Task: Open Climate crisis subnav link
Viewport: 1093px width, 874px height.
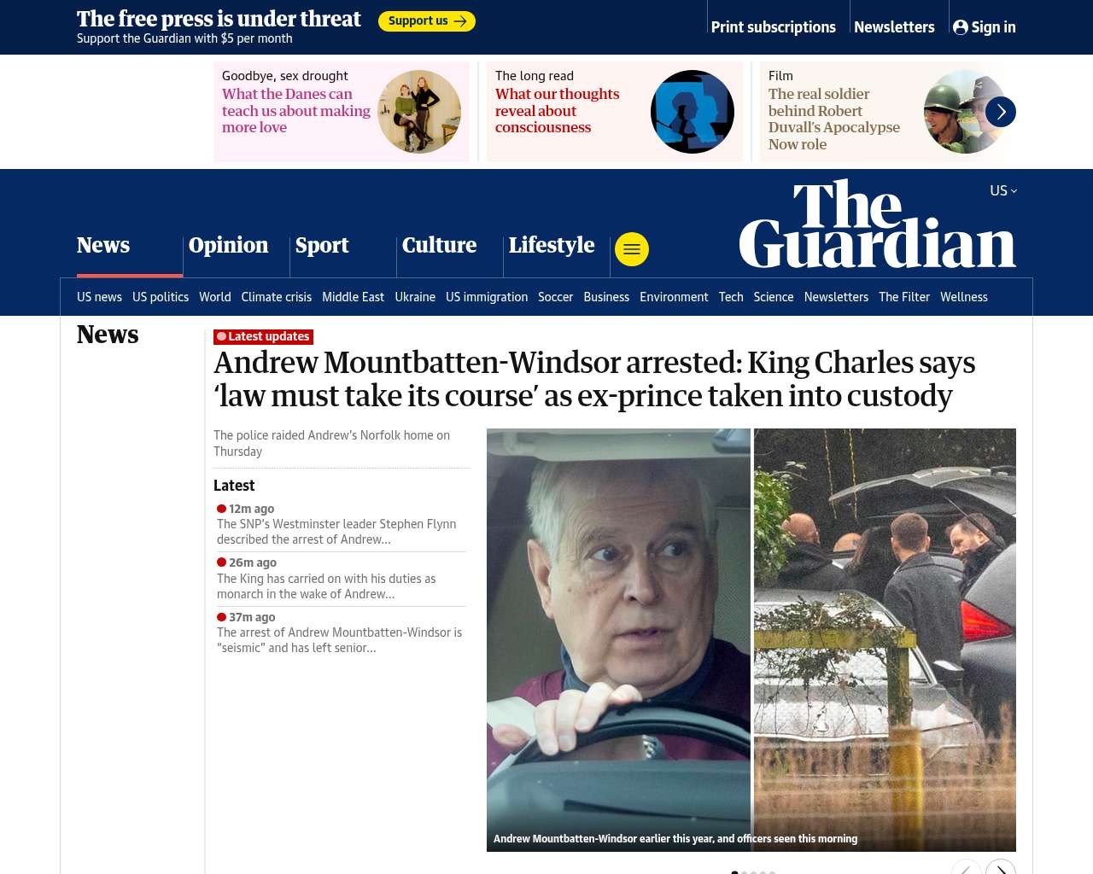Action: tap(277, 297)
